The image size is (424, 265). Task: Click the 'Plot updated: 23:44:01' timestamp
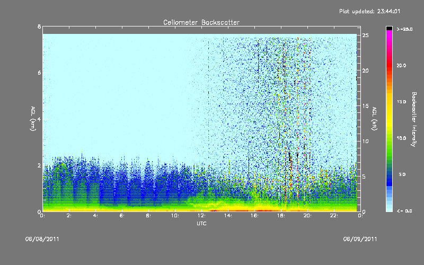click(x=369, y=11)
